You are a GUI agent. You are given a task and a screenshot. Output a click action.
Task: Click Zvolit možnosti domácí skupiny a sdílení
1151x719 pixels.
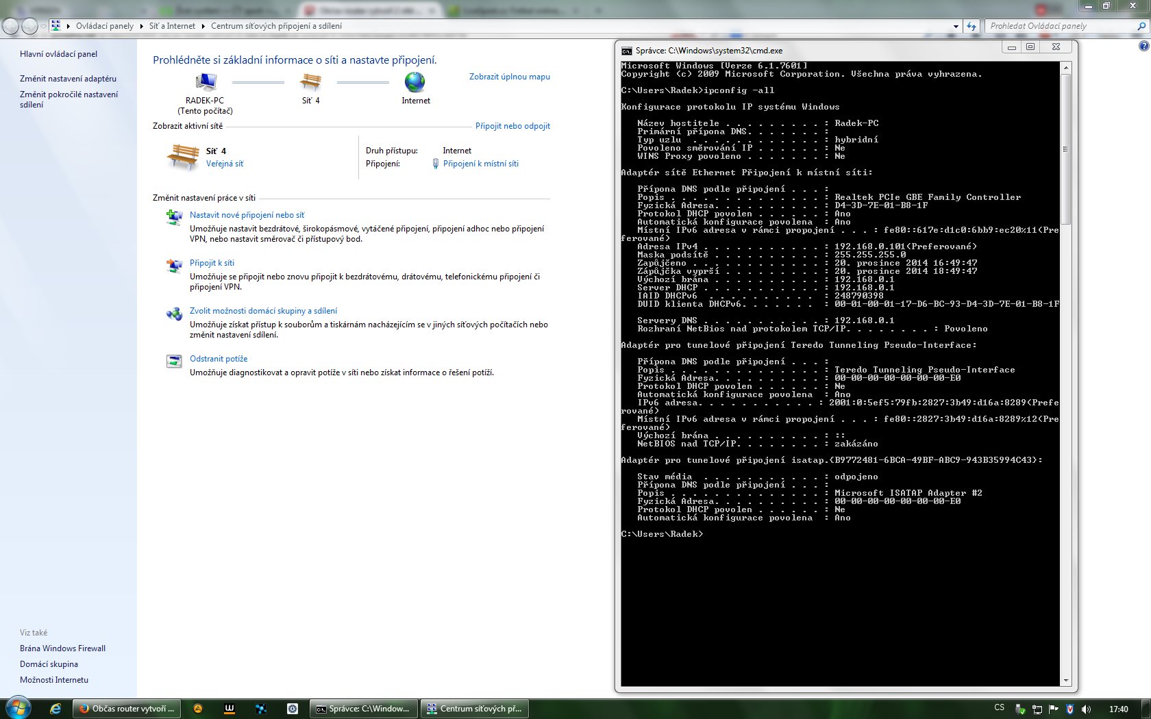pyautogui.click(x=263, y=311)
